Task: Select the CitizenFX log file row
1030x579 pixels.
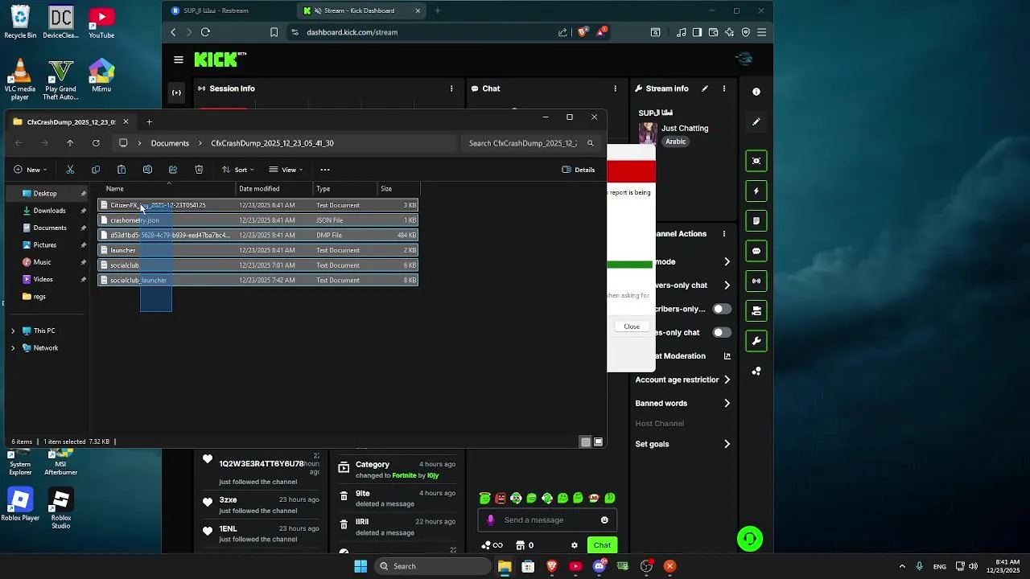Action: [x=257, y=205]
